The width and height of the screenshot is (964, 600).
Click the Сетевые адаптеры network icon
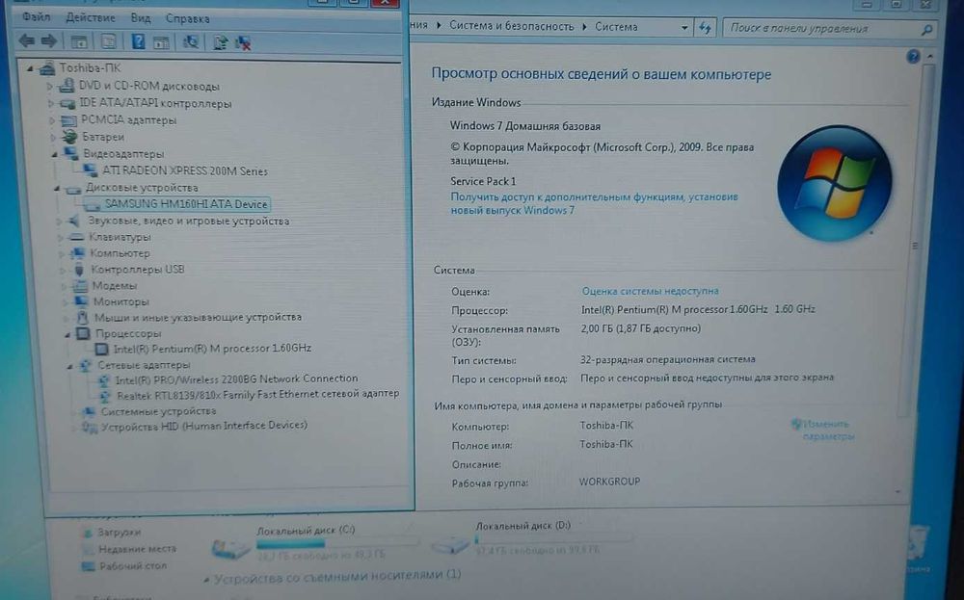pyautogui.click(x=86, y=365)
